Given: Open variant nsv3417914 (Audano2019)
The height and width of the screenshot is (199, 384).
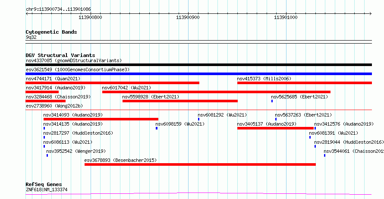Looking at the screenshot, I should 56,88.
